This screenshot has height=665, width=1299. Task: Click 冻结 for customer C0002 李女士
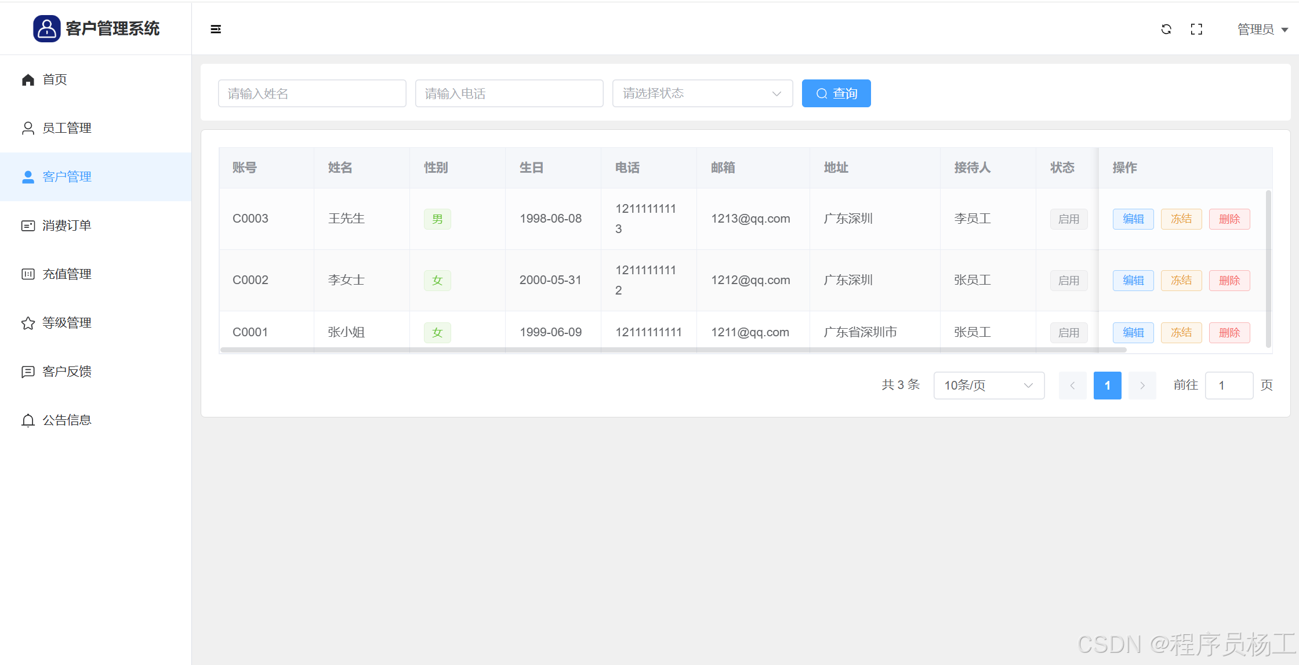tap(1181, 281)
